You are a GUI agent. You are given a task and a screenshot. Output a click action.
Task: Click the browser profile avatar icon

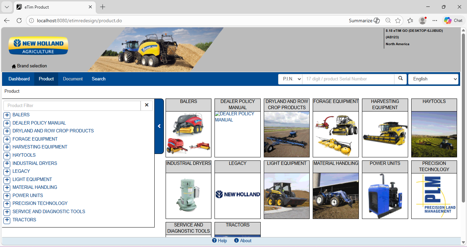pos(423,21)
